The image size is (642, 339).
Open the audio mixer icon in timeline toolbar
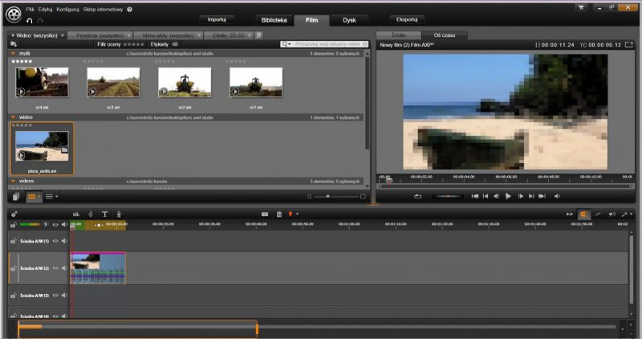[x=76, y=214]
